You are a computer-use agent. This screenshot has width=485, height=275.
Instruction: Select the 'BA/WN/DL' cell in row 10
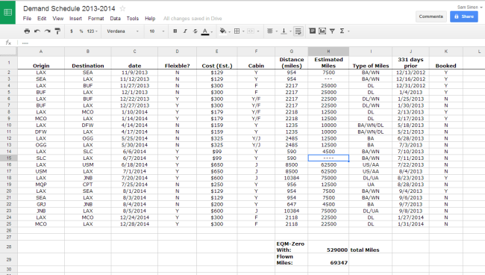[x=371, y=125]
